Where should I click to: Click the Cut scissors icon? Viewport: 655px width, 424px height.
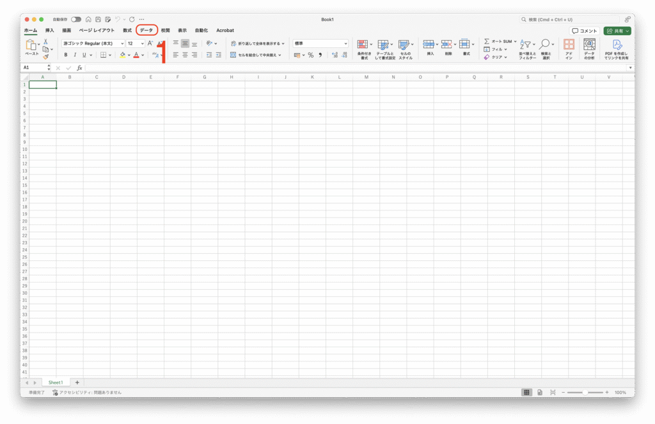coord(45,42)
